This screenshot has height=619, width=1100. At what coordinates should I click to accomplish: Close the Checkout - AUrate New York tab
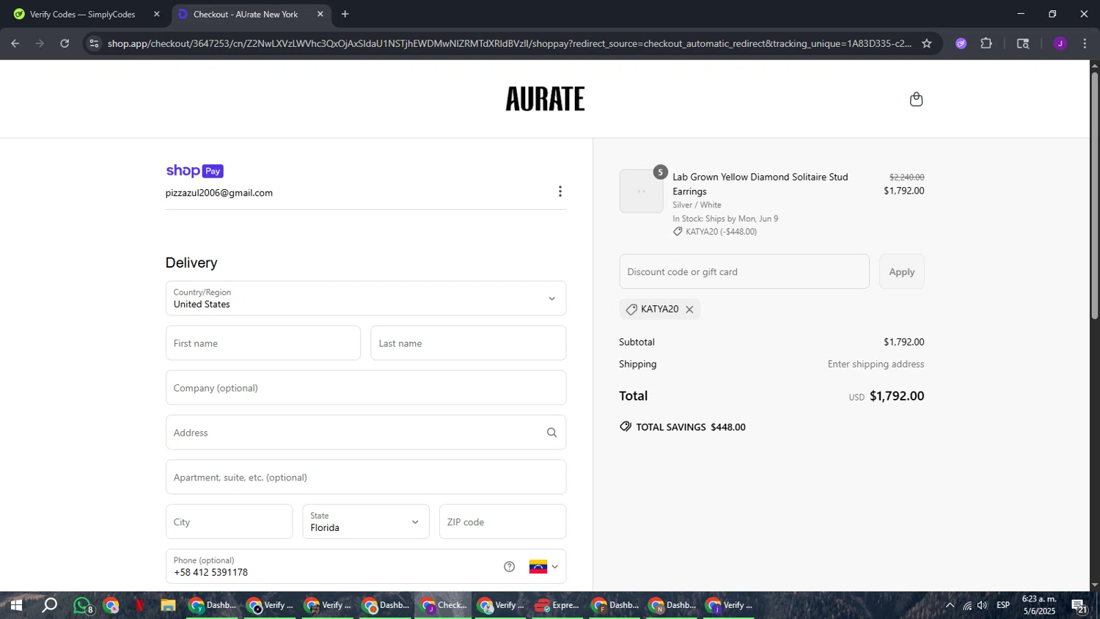(x=320, y=14)
